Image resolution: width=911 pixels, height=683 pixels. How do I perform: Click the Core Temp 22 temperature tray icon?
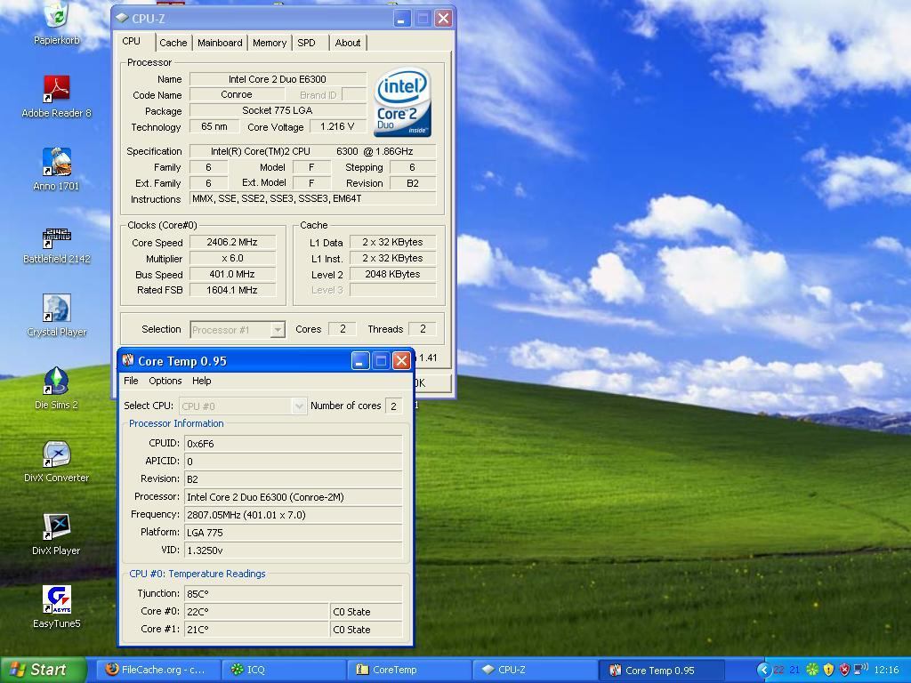pyautogui.click(x=778, y=671)
